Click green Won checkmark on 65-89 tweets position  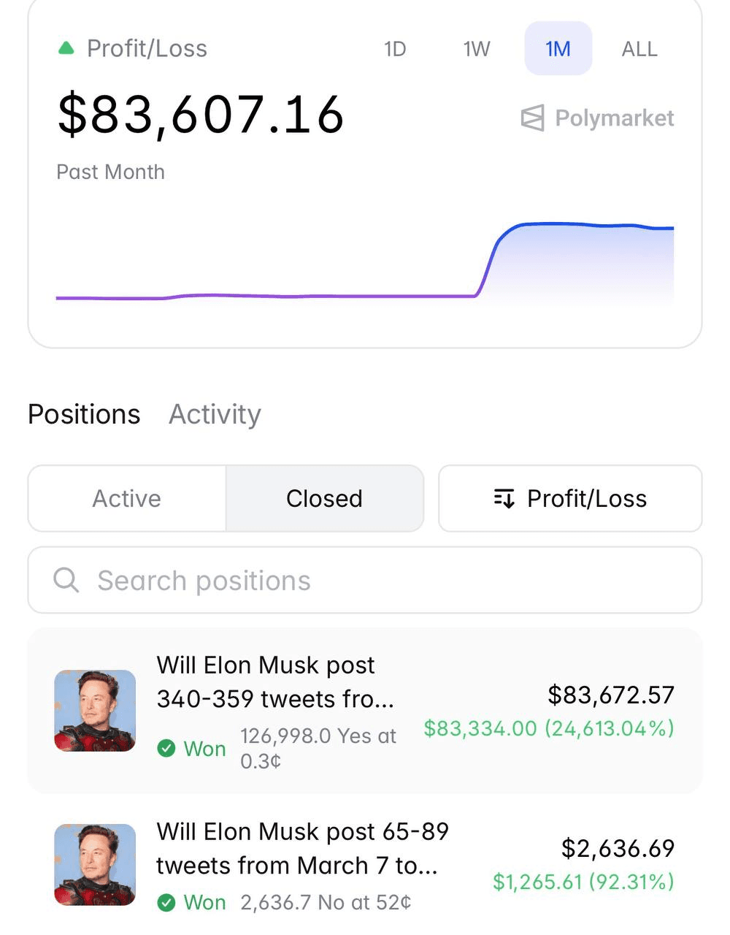coord(166,903)
